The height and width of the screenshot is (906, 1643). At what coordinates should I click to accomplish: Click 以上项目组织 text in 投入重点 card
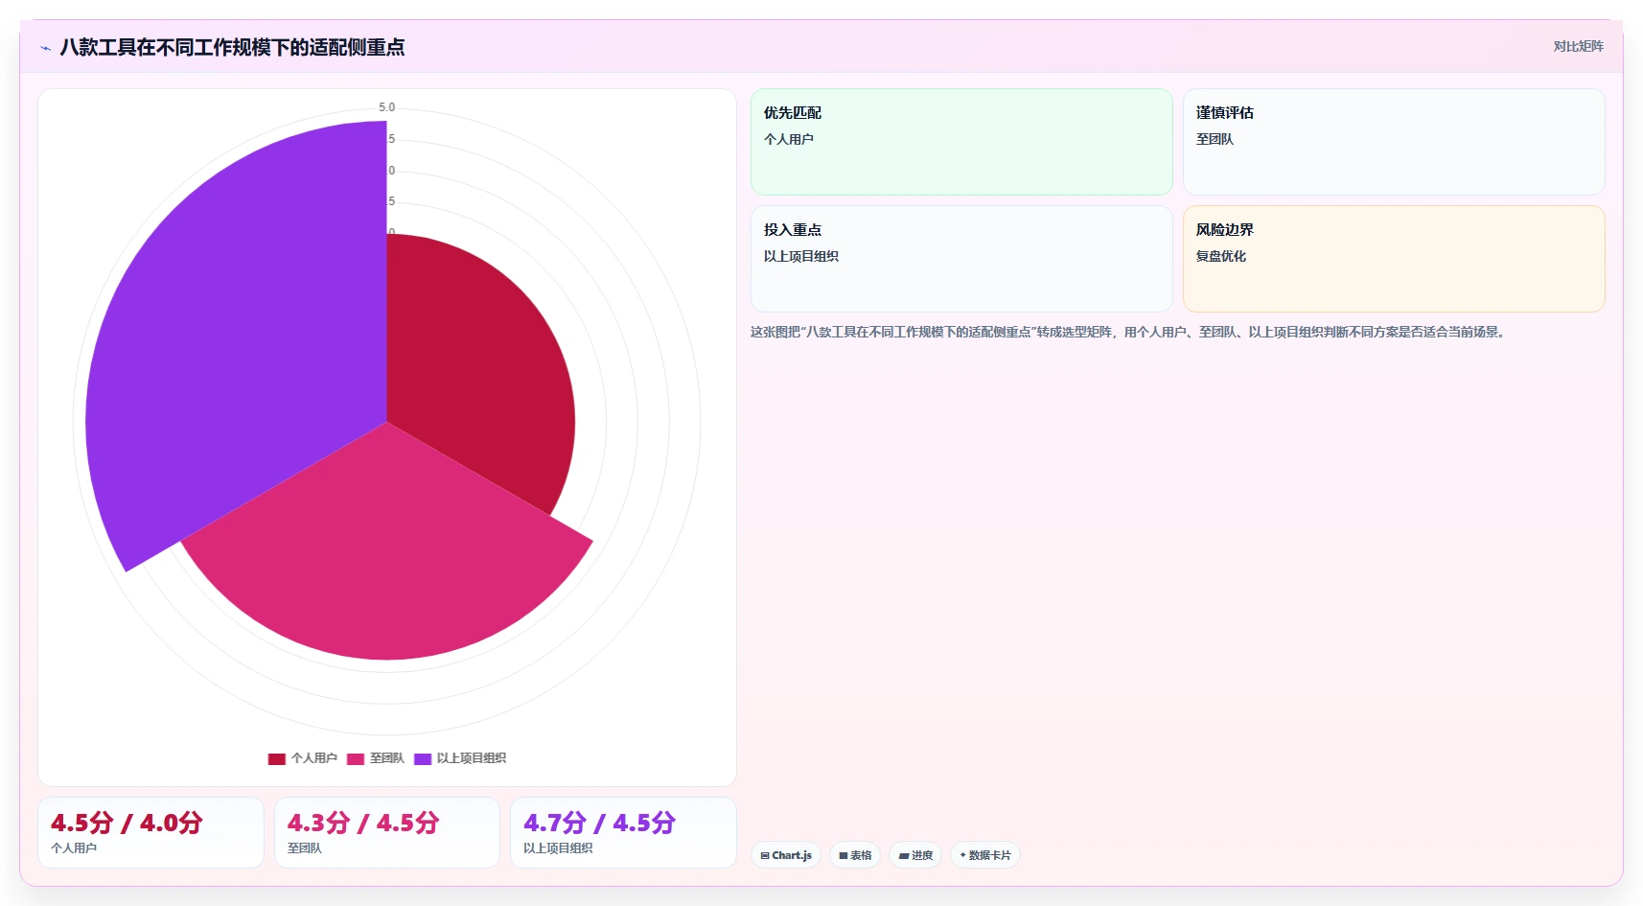click(x=801, y=256)
